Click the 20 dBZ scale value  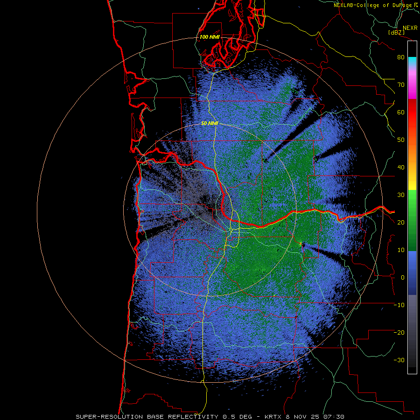click(401, 222)
